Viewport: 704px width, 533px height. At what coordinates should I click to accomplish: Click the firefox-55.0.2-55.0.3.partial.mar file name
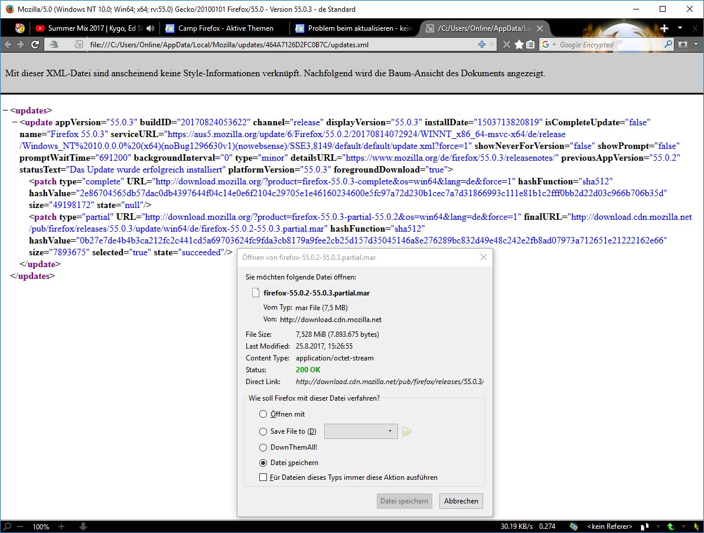317,292
